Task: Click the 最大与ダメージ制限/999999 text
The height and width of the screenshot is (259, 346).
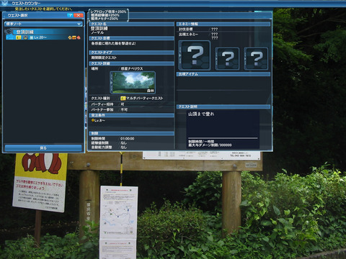Action: pyautogui.click(x=210, y=145)
